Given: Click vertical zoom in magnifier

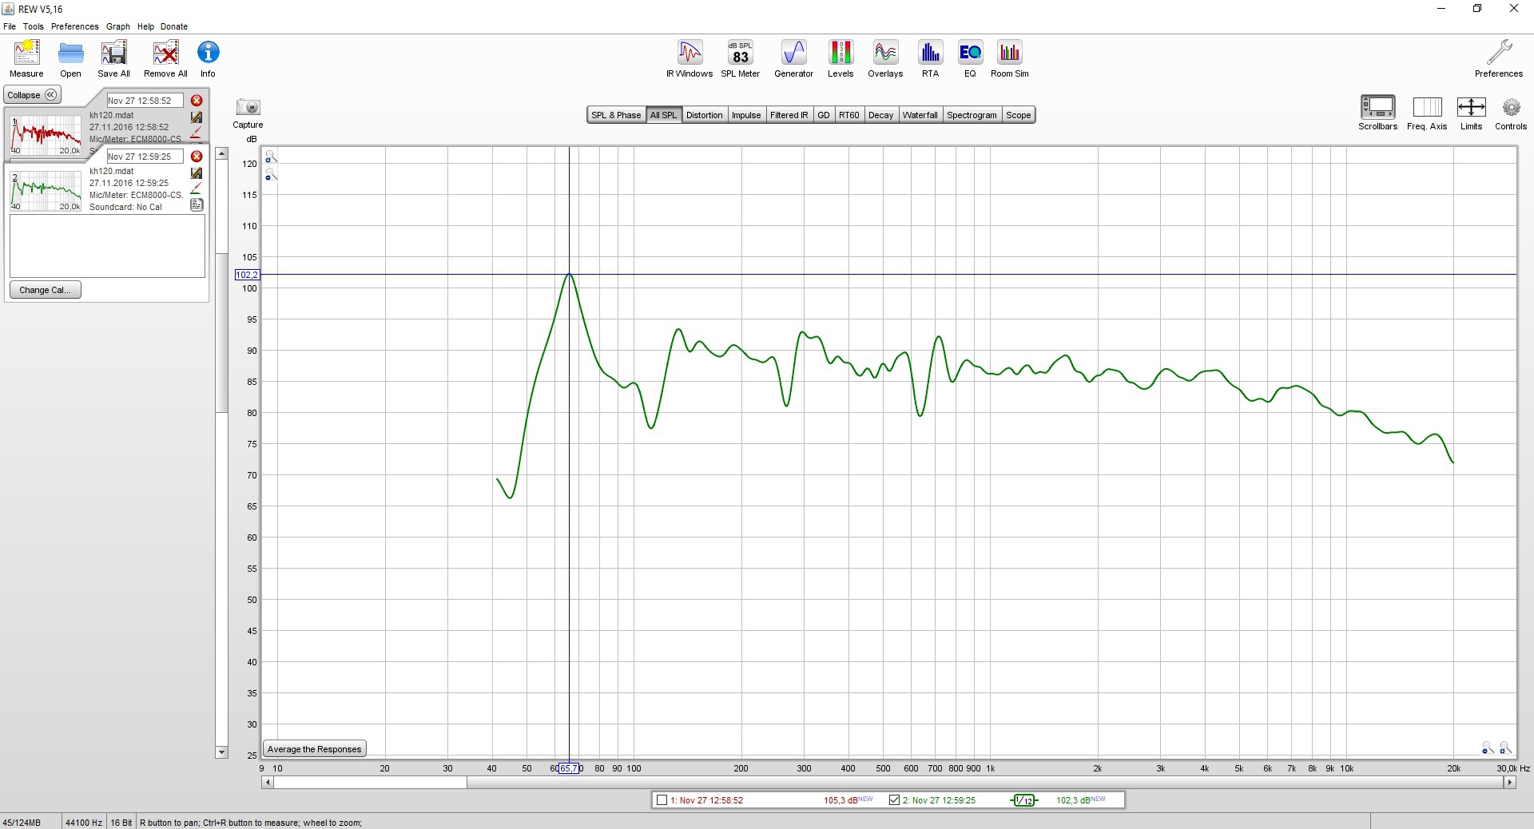Looking at the screenshot, I should coord(271,157).
